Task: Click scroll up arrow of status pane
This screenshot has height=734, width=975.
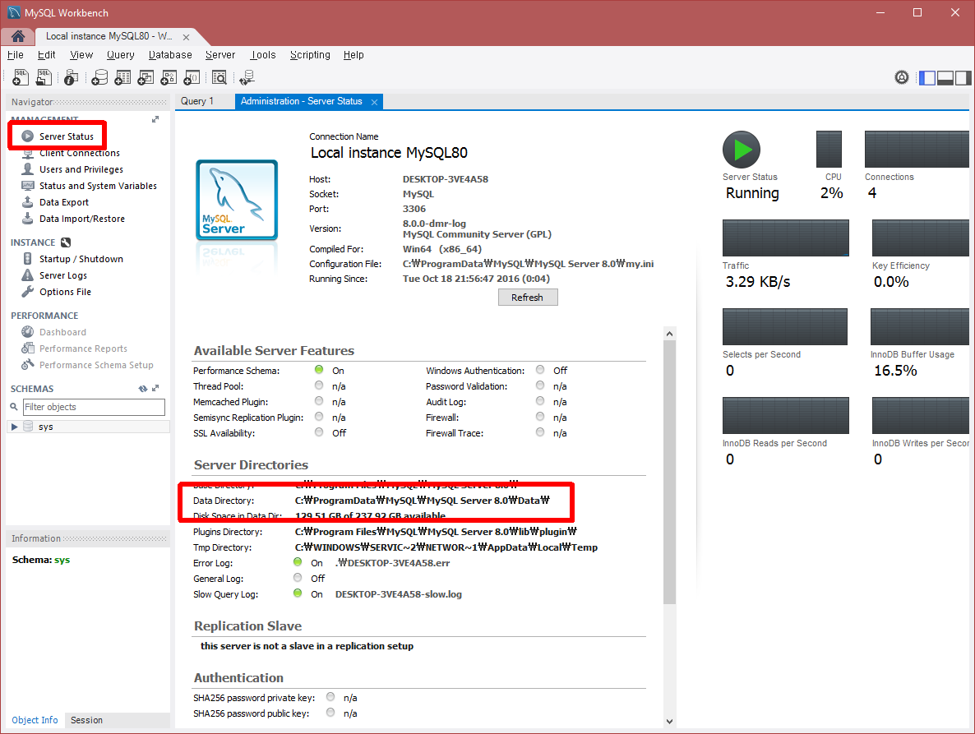Action: pyautogui.click(x=670, y=334)
